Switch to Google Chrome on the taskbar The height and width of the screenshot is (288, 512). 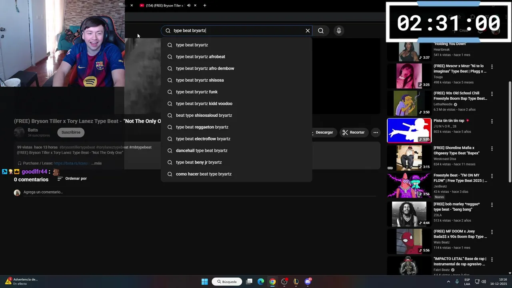(x=272, y=282)
